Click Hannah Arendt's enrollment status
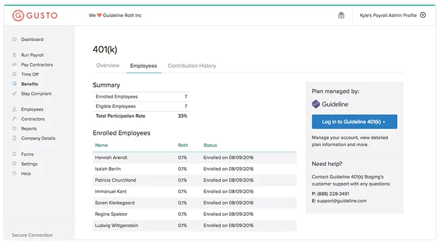This screenshot has height=244, width=440. pos(228,158)
